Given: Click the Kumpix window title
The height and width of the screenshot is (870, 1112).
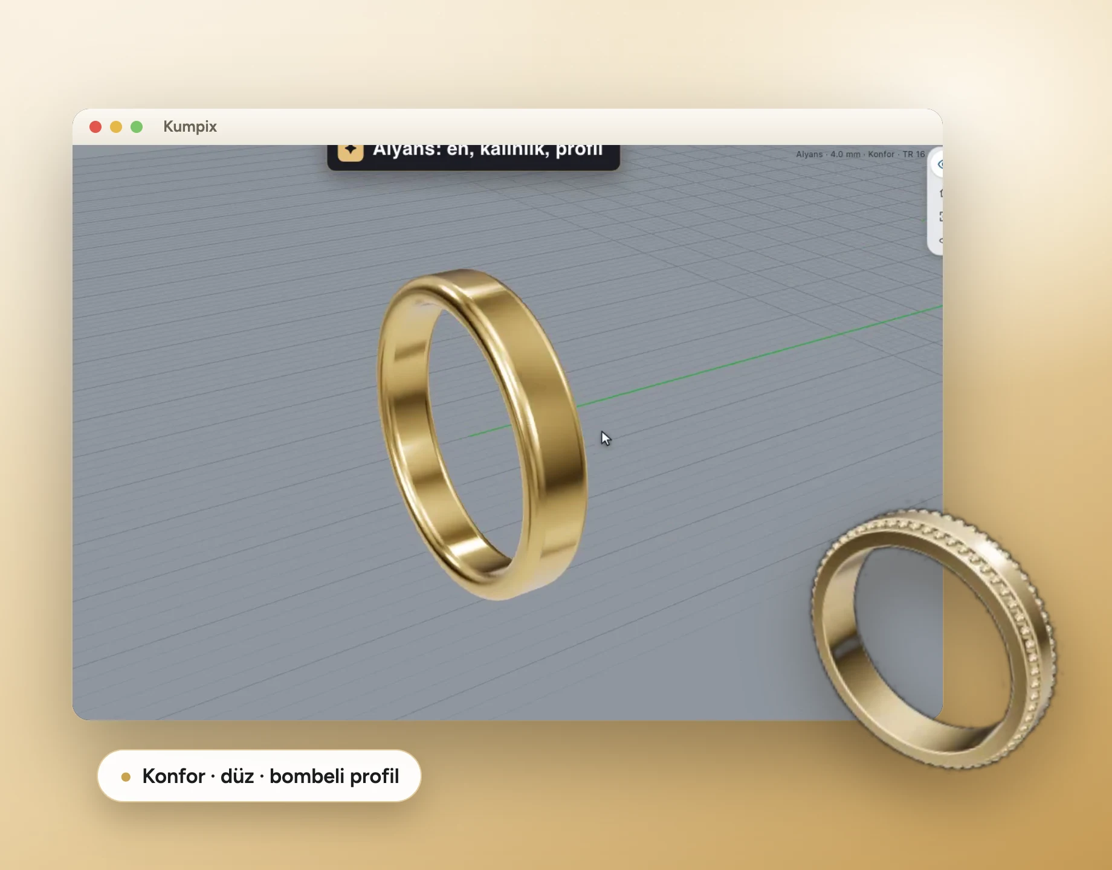Looking at the screenshot, I should pos(190,126).
